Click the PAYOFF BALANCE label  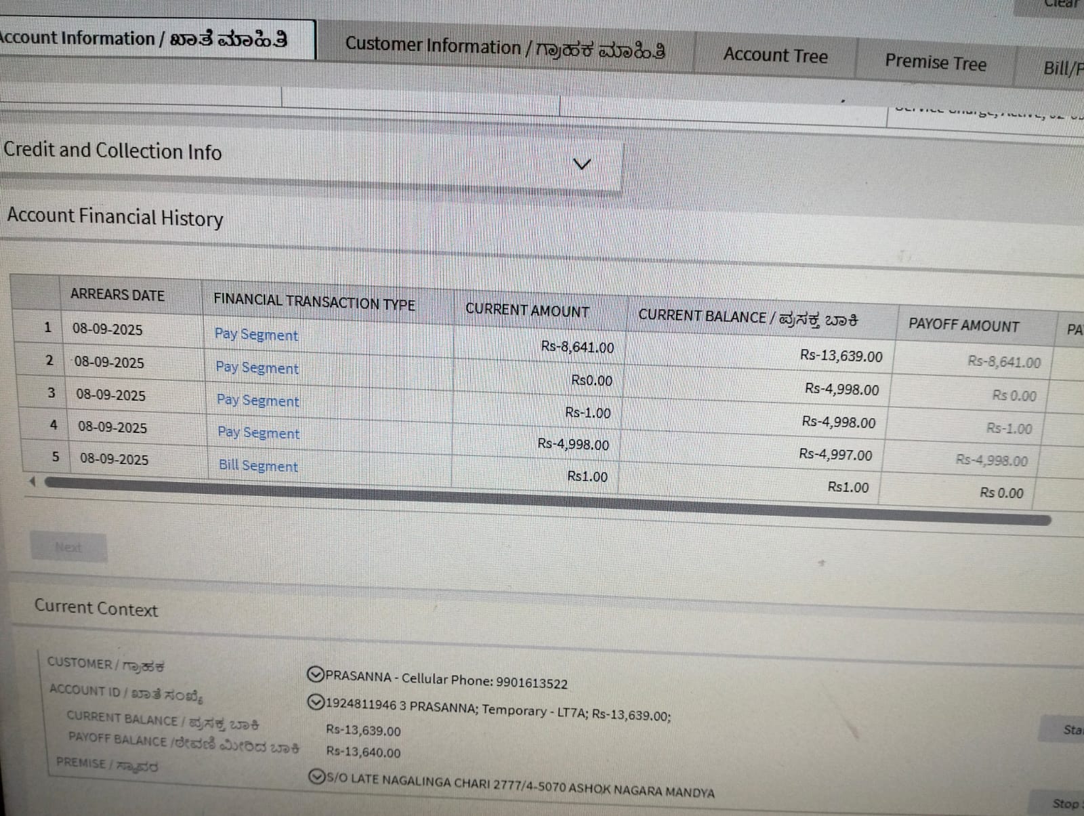click(184, 743)
